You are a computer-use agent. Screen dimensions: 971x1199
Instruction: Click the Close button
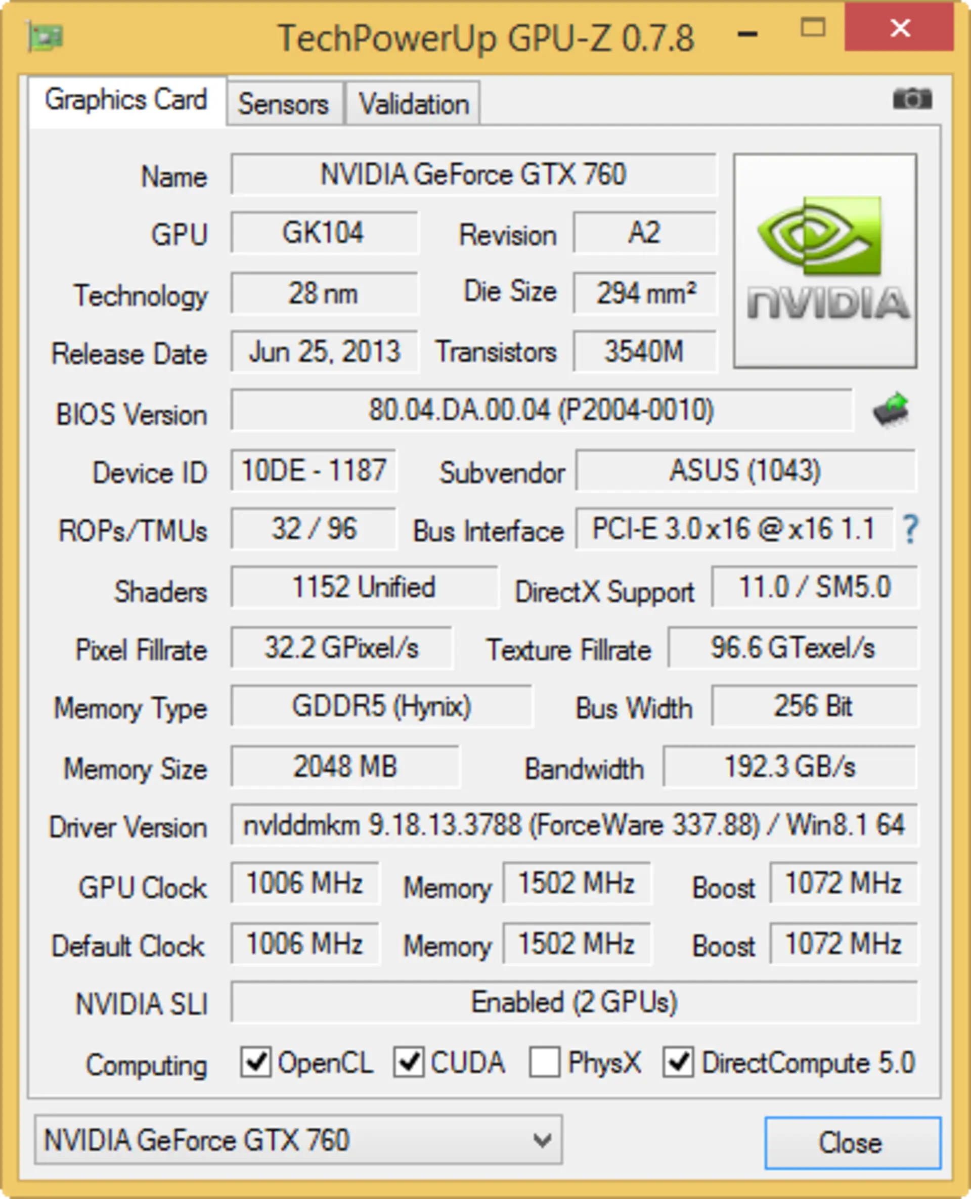[853, 1142]
